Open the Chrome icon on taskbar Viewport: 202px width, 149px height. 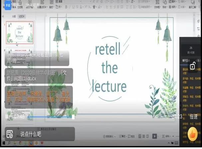pos(20,143)
